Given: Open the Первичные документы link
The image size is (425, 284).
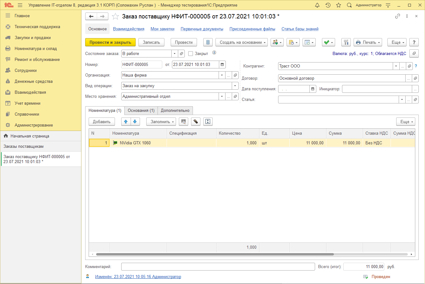Looking at the screenshot, I should coord(202,29).
